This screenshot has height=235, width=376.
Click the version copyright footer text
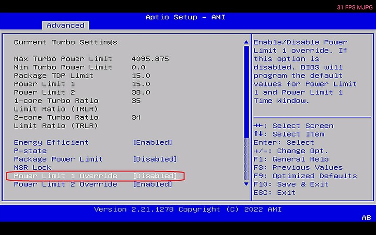[x=188, y=209]
